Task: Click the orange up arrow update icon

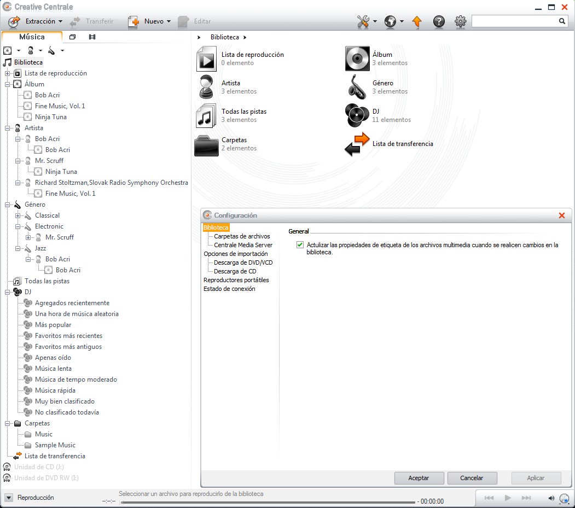Action: tap(417, 21)
